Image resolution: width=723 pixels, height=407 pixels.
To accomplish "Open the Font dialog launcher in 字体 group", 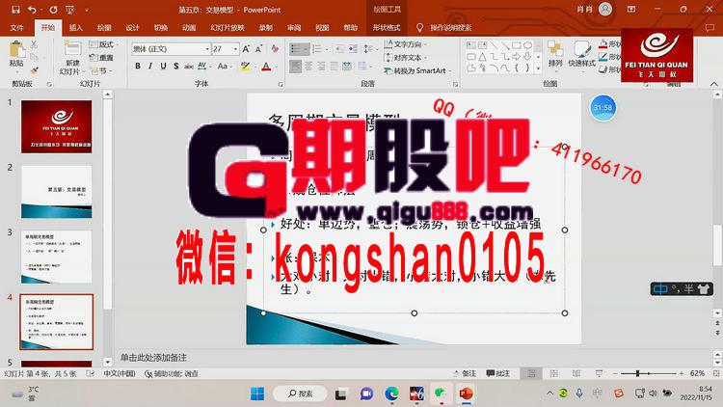I will [280, 85].
